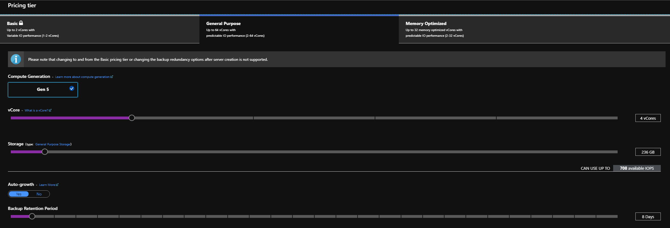Screen dimensions: 670x228
Task: Click external link icon after Auto-growth Learn More
Action: (57, 185)
